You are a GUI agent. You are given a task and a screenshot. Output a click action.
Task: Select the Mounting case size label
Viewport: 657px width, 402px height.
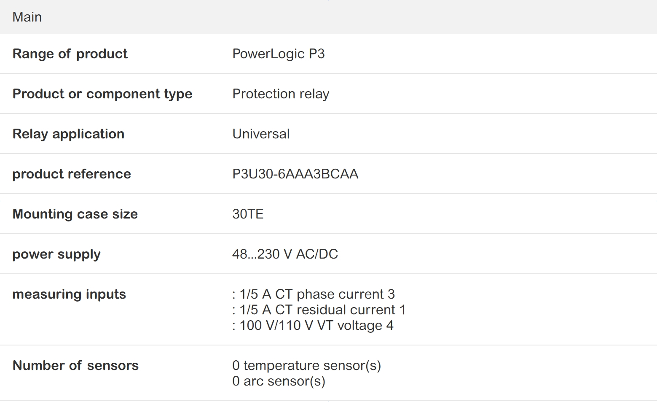[75, 214]
